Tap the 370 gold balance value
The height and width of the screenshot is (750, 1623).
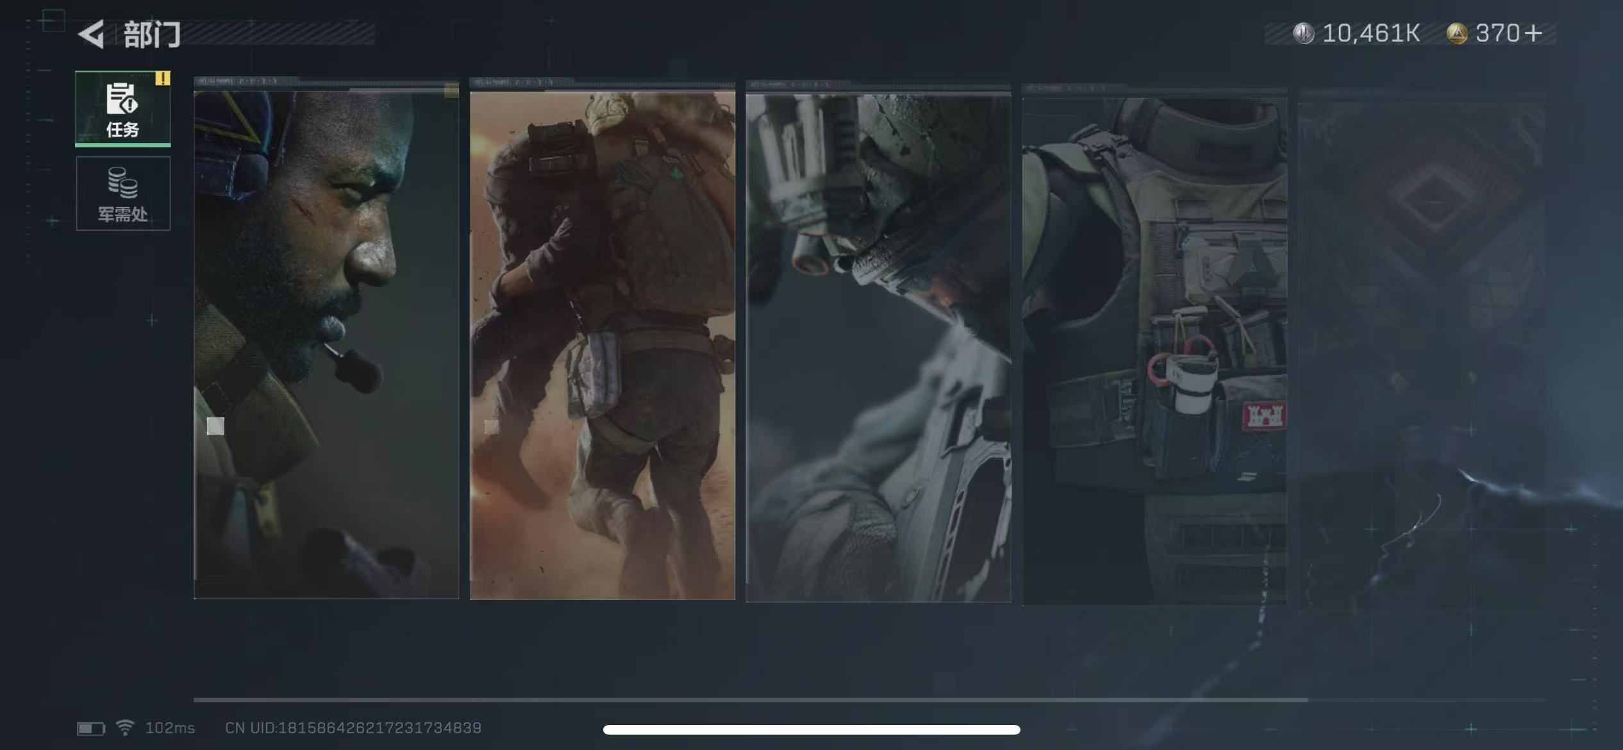[1497, 33]
